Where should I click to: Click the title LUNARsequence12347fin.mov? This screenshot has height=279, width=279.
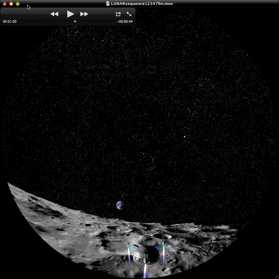(142, 3)
